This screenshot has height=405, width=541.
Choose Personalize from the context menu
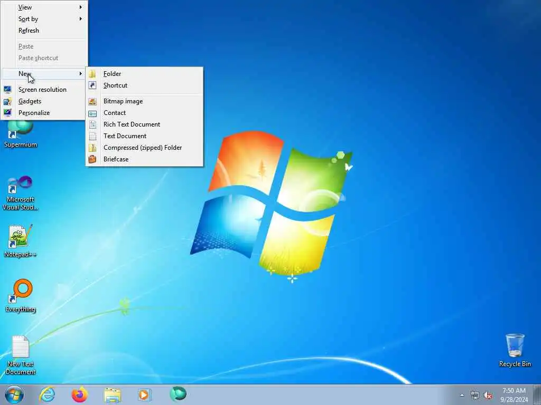coord(44,113)
